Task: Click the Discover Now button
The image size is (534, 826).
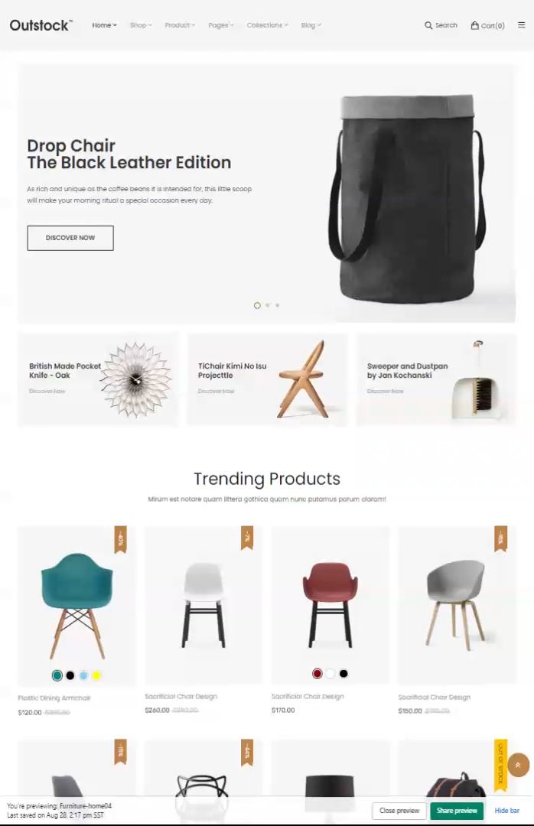Action: point(70,238)
